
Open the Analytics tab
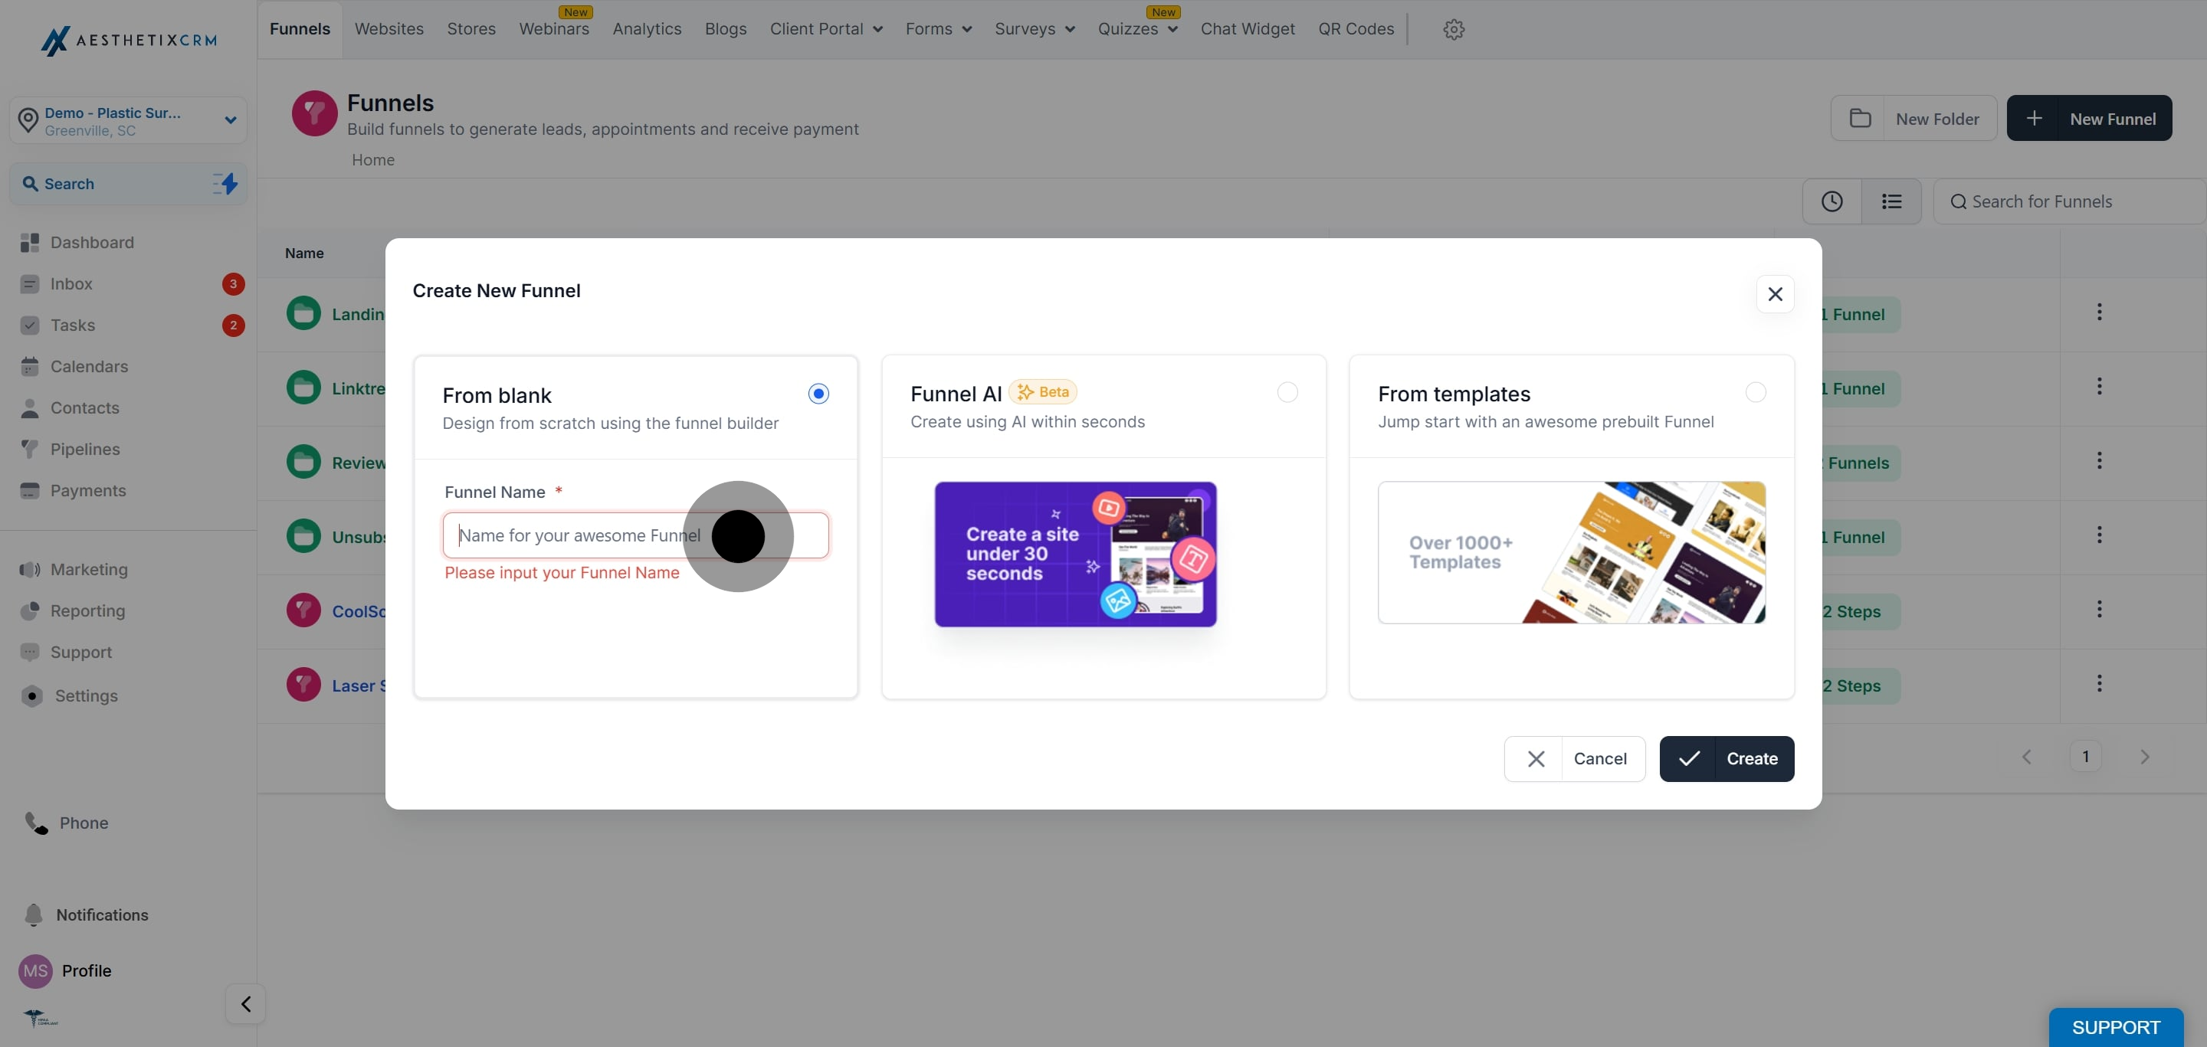click(x=647, y=29)
